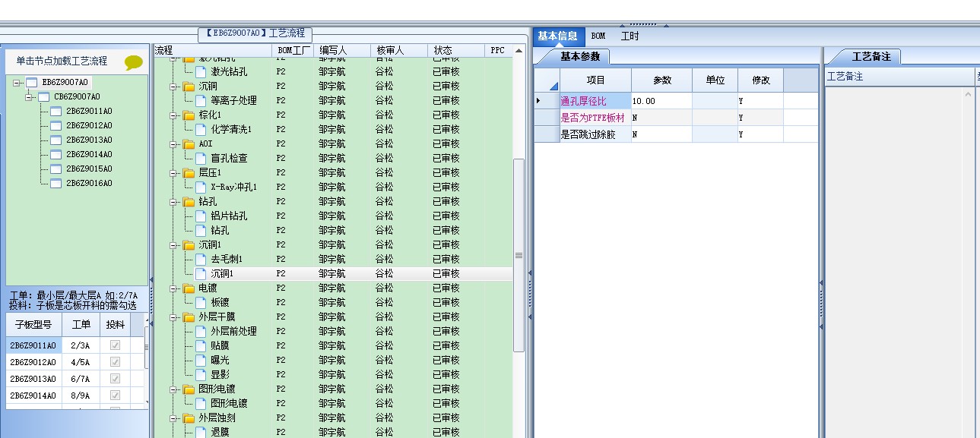Click document icon beside 去毛刺1
This screenshot has width=980, height=438.
click(201, 259)
